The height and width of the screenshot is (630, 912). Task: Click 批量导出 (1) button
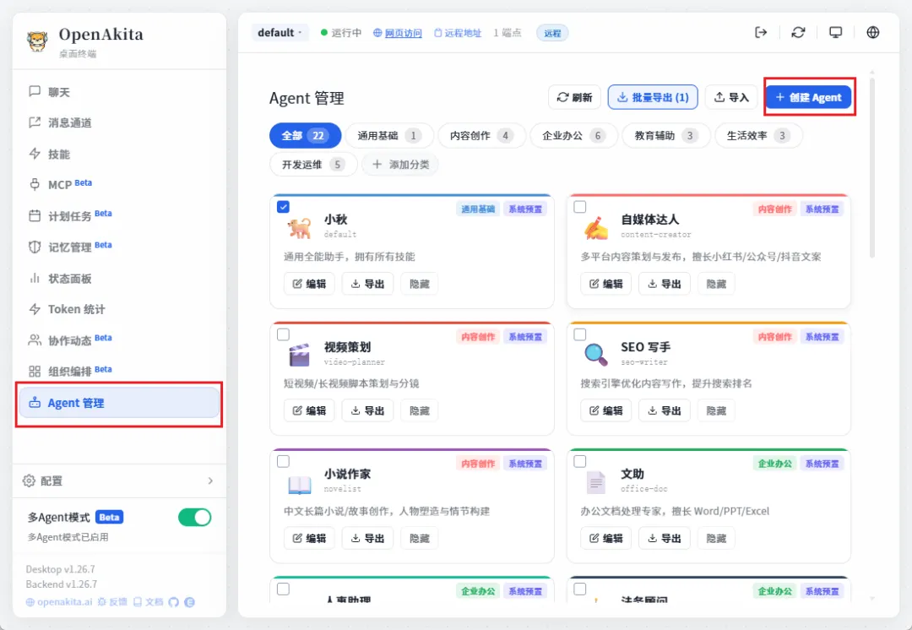[653, 97]
